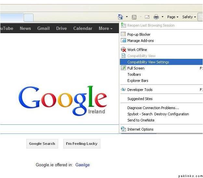The image size is (203, 178).
Task: Click the RSS feeds icon
Action: click(134, 17)
